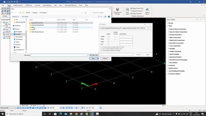Image resolution: width=206 pixels, height=116 pixels.
Task: Expand Beam to Beam Connections in the Macro Gallery
Action: click(169, 29)
